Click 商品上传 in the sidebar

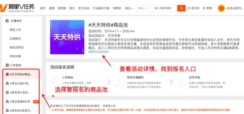click(x=15, y=30)
